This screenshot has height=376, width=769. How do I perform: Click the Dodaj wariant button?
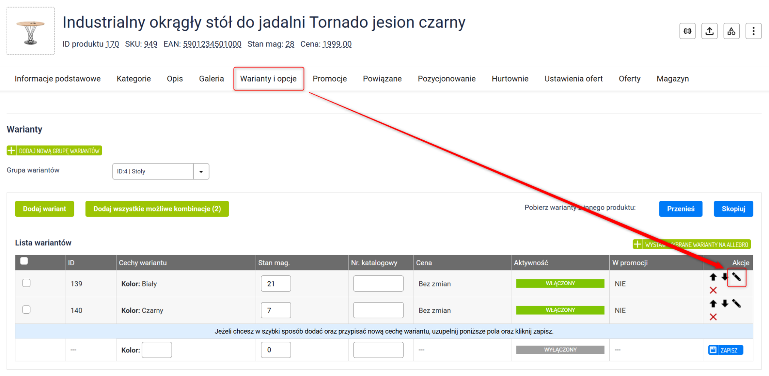point(44,209)
